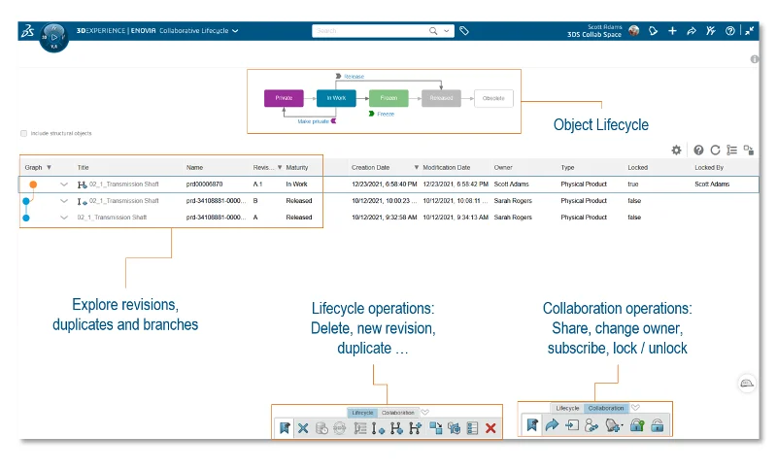Image resolution: width=777 pixels, height=470 pixels.
Task: Open the Scott Adams profile avatar
Action: point(634,31)
